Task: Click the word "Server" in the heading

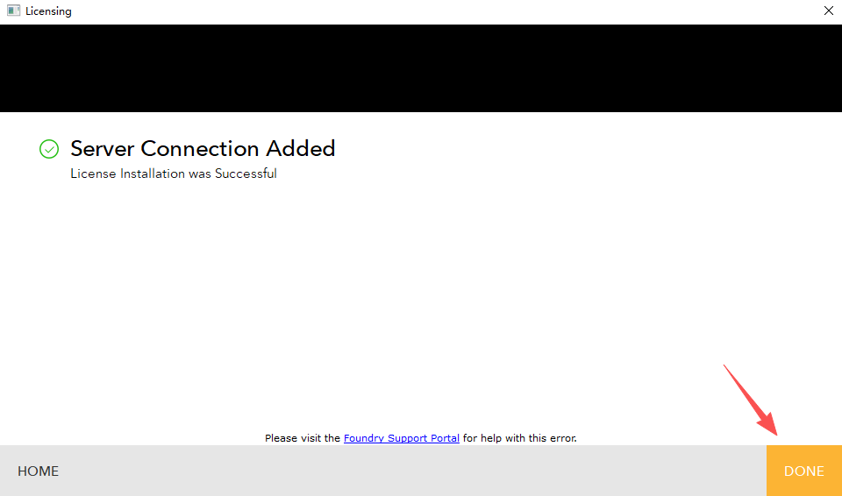Action: point(103,149)
